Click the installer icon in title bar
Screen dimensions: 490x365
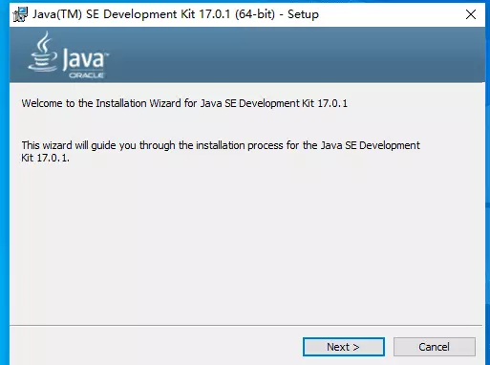click(20, 14)
